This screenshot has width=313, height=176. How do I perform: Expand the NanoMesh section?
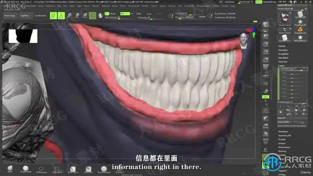[283, 58]
